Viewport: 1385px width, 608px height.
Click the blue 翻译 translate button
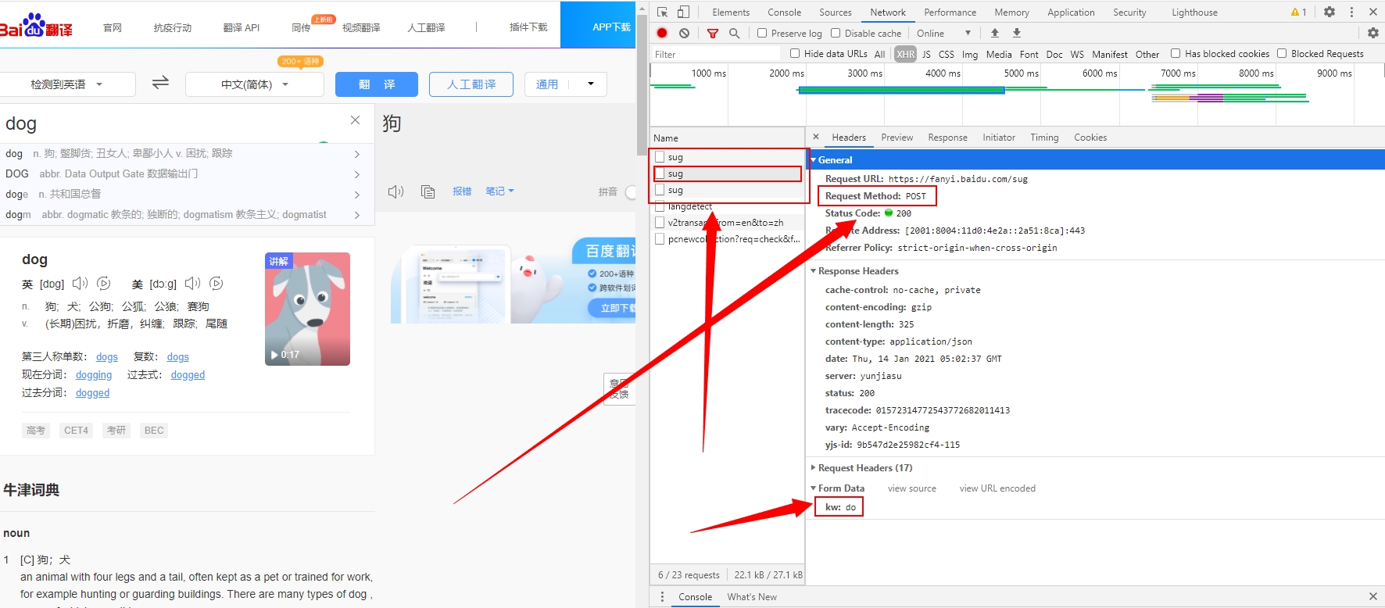coord(377,84)
